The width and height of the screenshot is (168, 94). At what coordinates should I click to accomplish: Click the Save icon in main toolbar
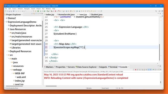point(9,11)
